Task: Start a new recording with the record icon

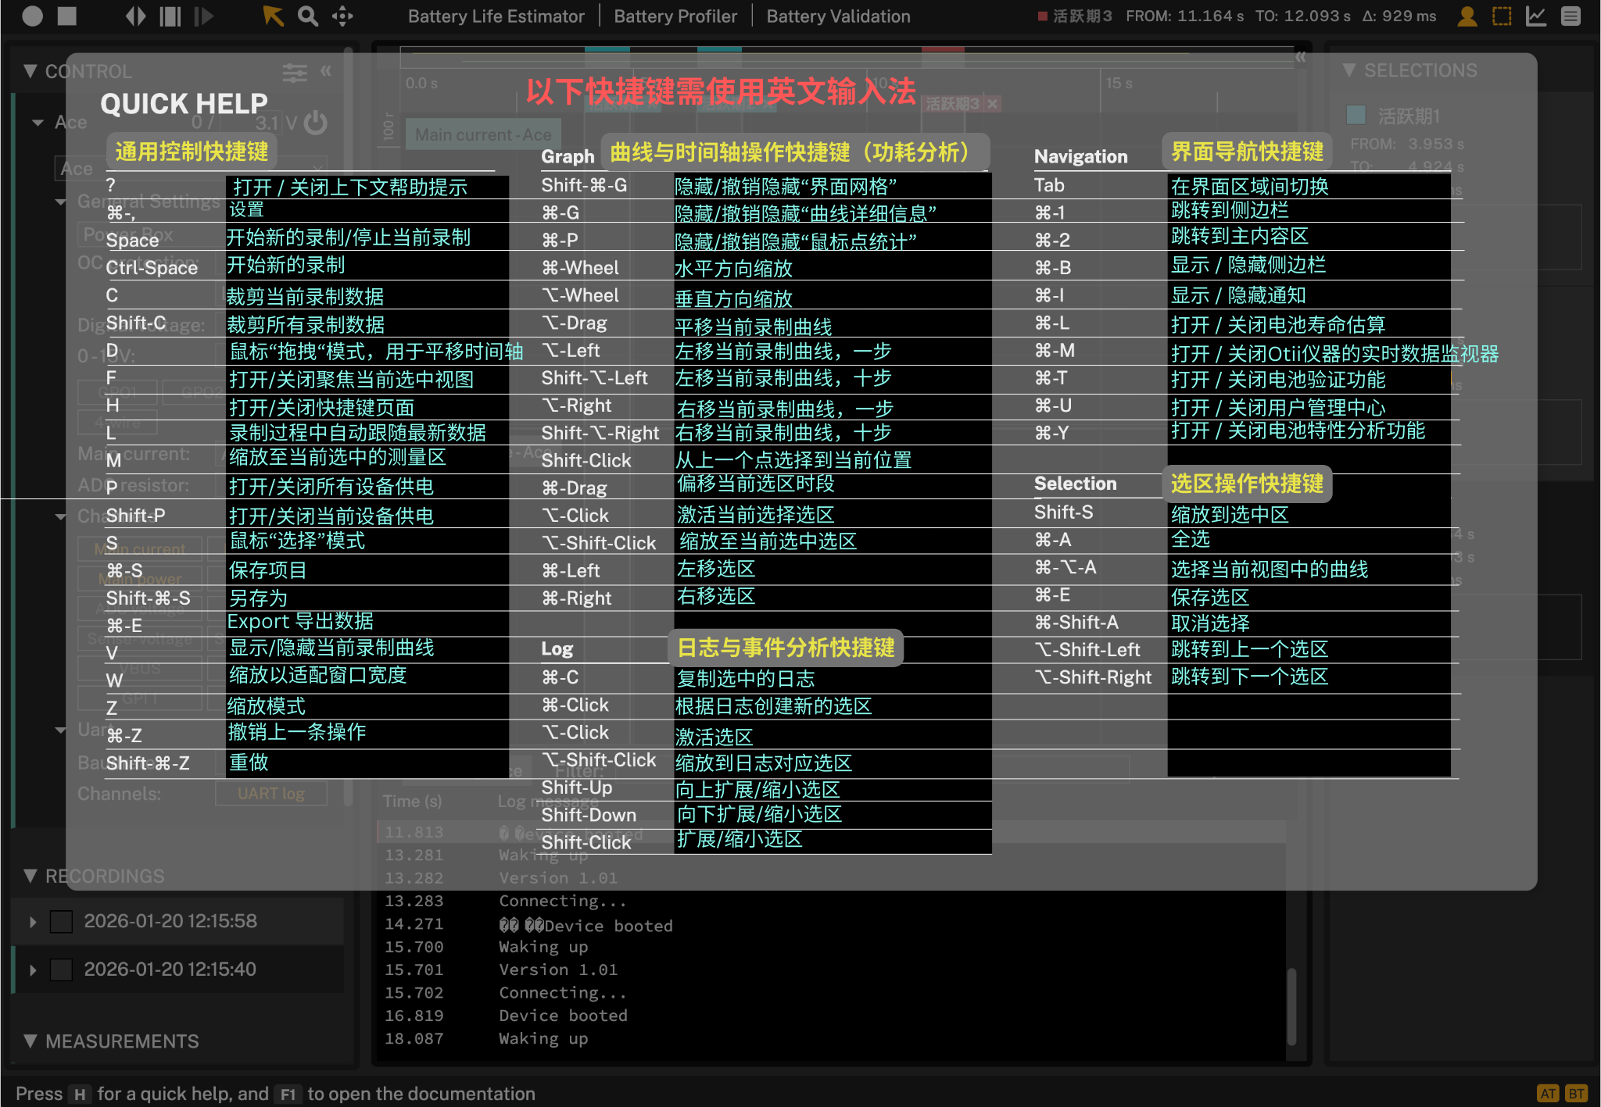Action: (x=31, y=16)
